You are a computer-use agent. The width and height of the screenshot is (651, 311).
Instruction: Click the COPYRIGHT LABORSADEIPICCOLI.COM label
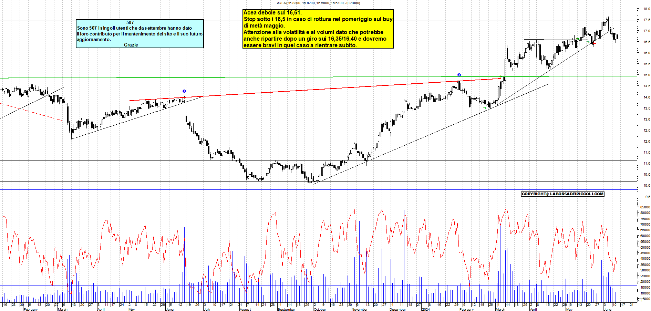[563, 194]
